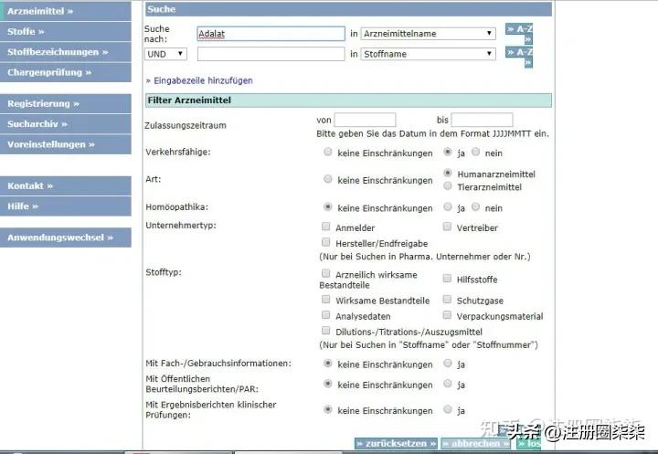Viewport: 658px width, 454px height.
Task: Open the Kontakt sidebar item
Action: [x=66, y=185]
